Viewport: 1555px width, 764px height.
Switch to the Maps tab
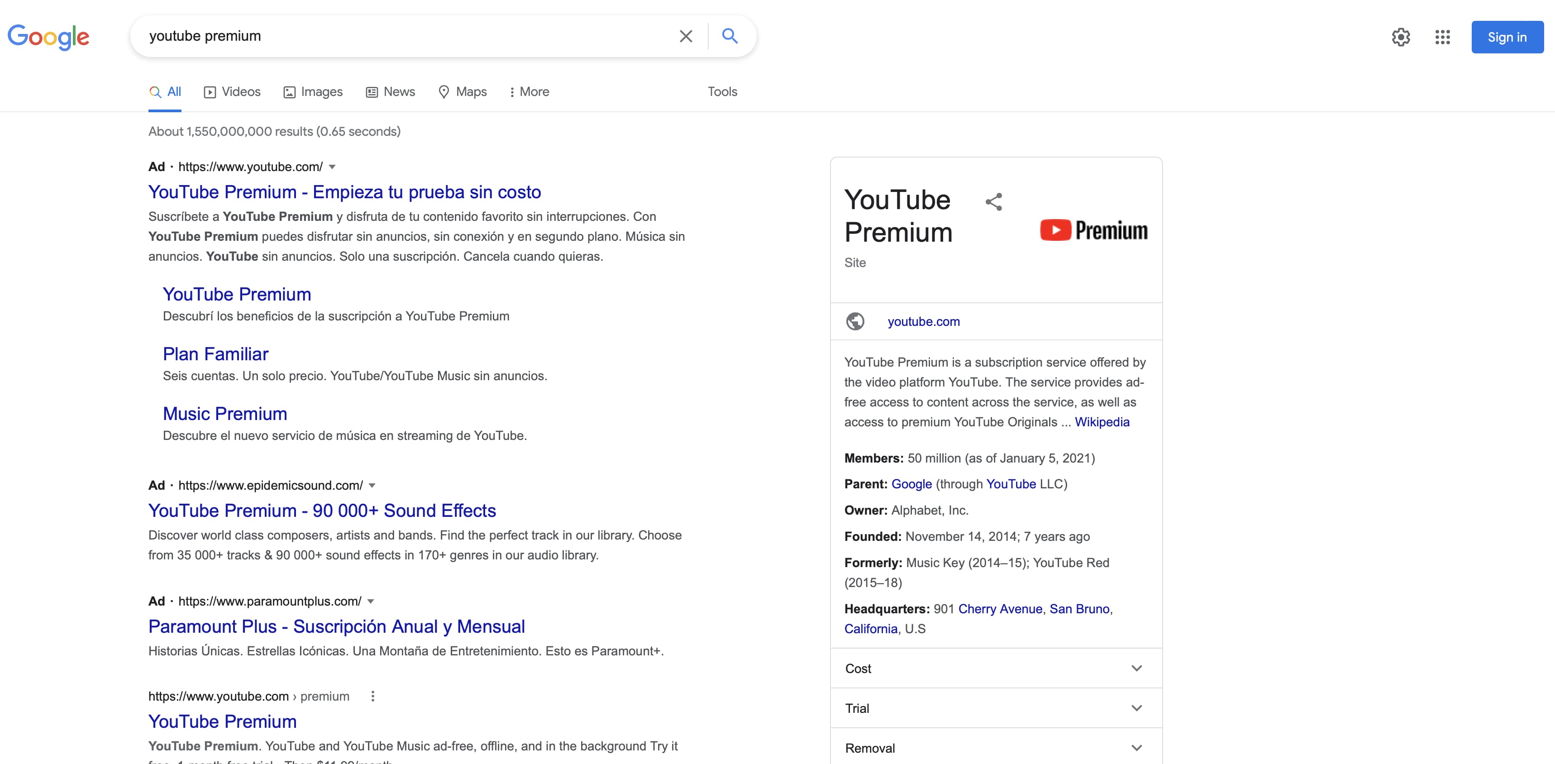point(463,92)
